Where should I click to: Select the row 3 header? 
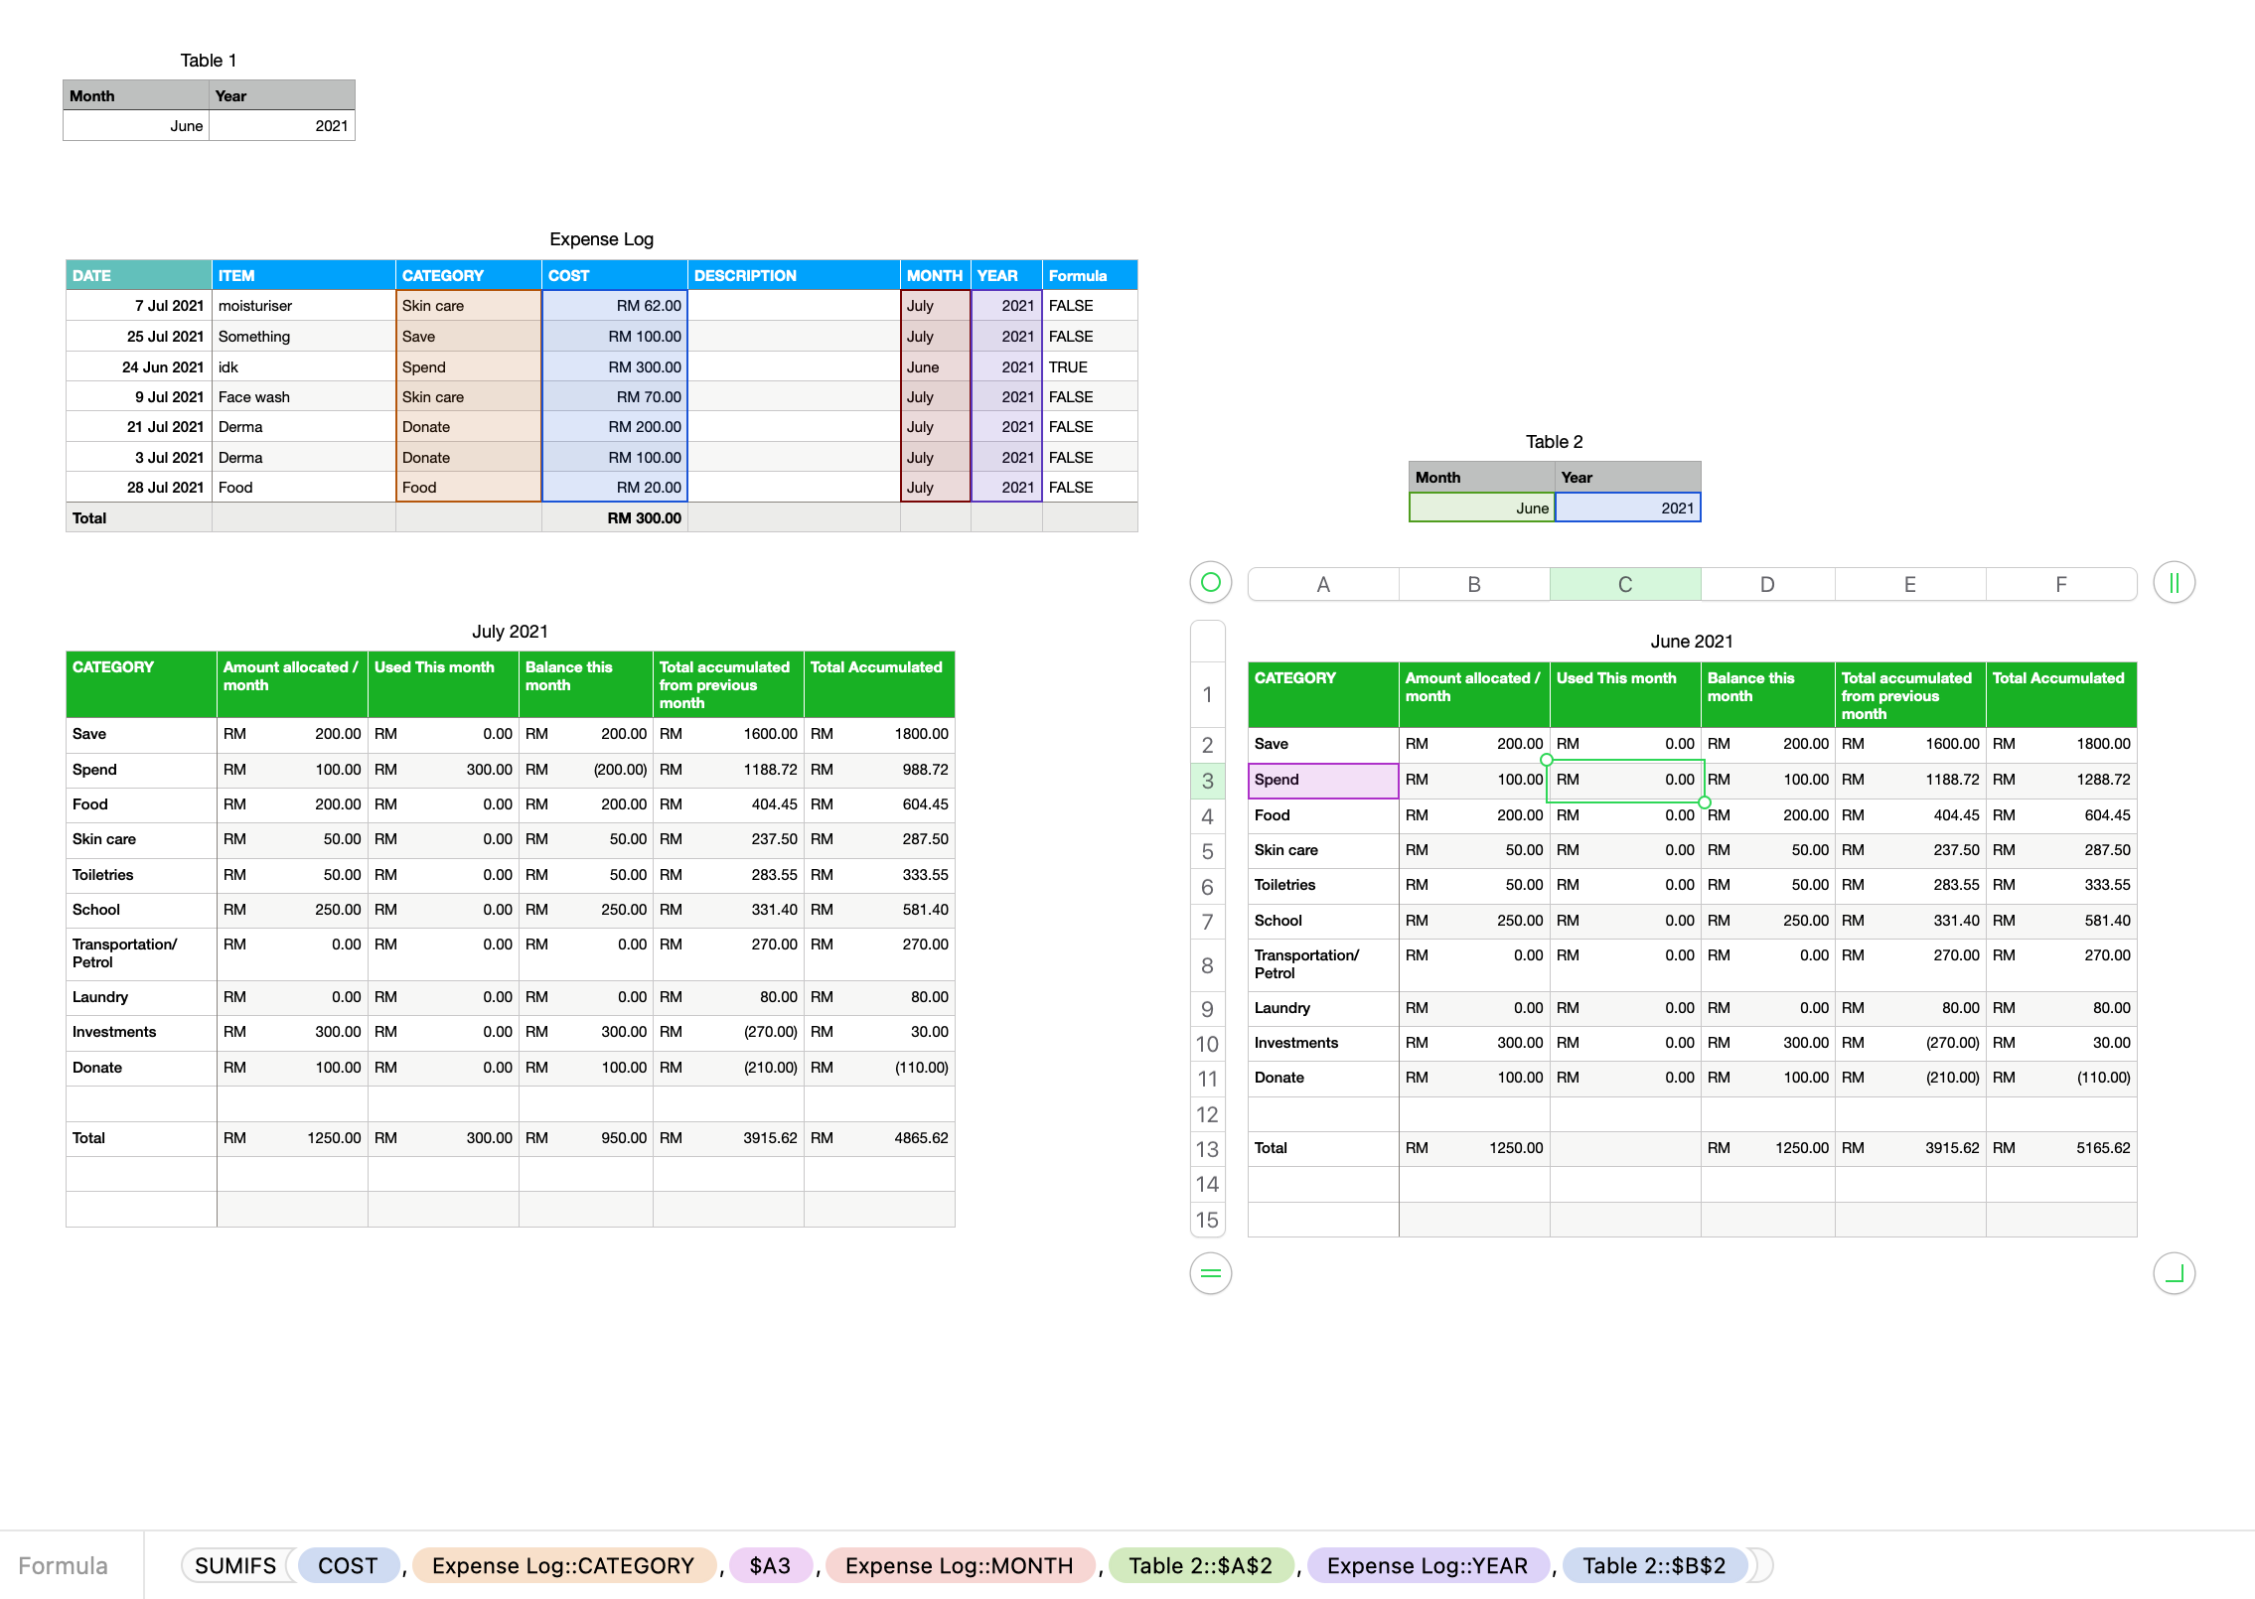[1207, 781]
